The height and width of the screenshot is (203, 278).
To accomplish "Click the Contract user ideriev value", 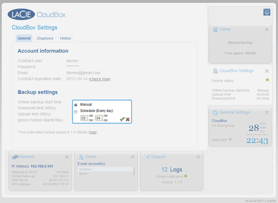I will [x=72, y=61].
